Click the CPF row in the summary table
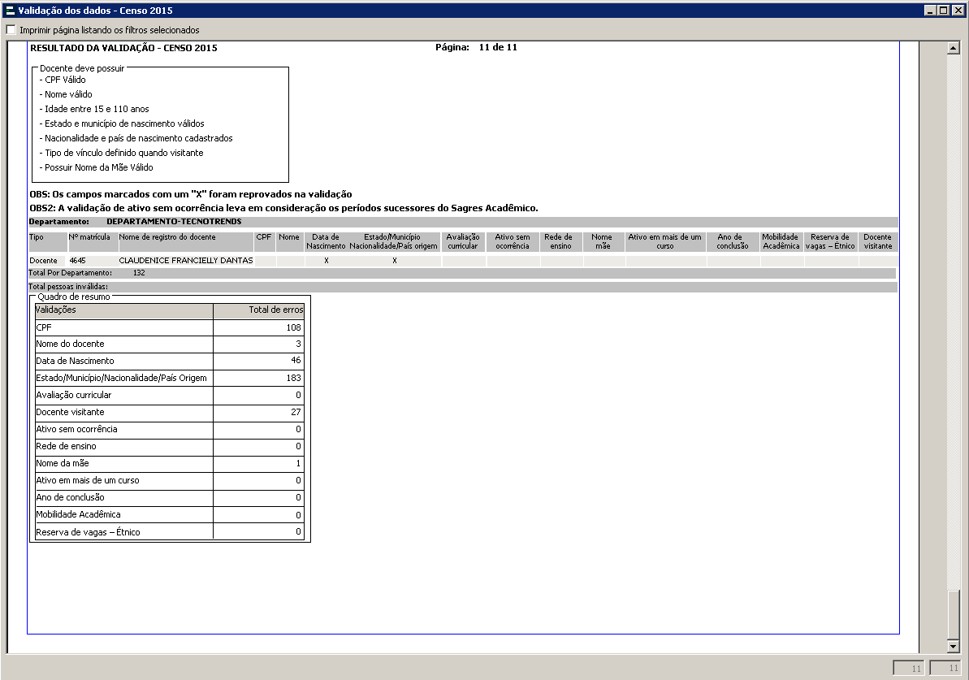Viewport: 969px width, 680px height. pyautogui.click(x=123, y=327)
